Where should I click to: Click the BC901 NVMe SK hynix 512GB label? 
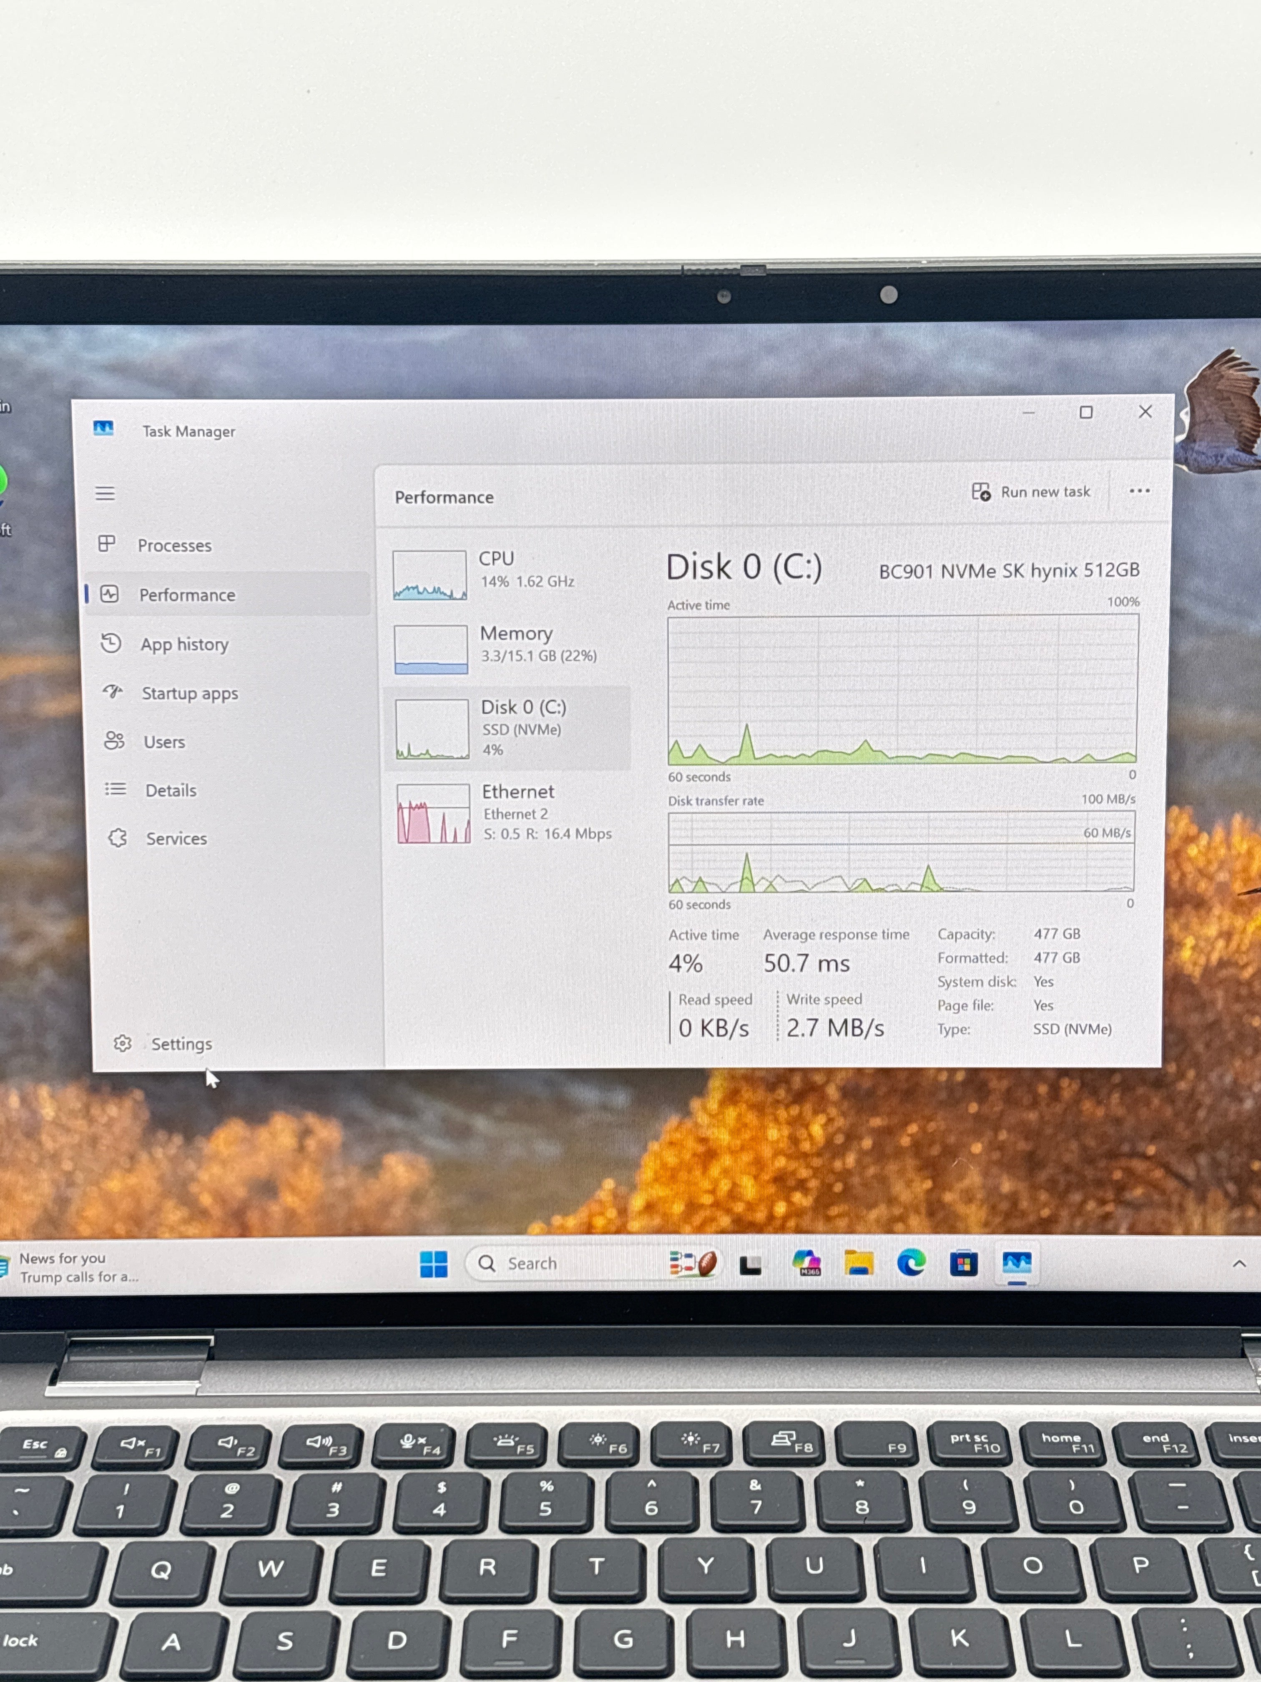pos(1009,570)
